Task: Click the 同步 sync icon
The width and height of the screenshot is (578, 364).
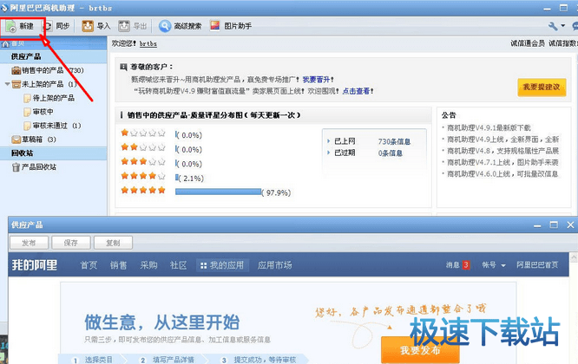Action: tap(48, 26)
